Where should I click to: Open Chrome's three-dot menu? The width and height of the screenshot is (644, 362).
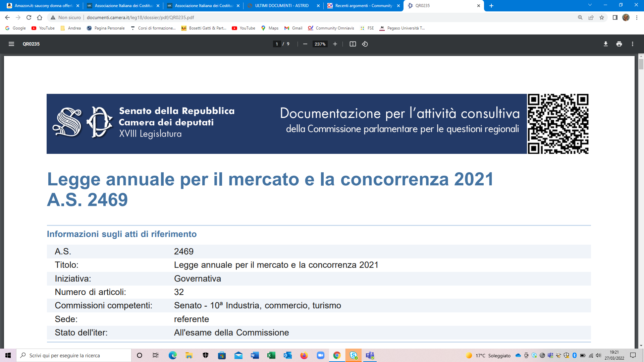637,17
